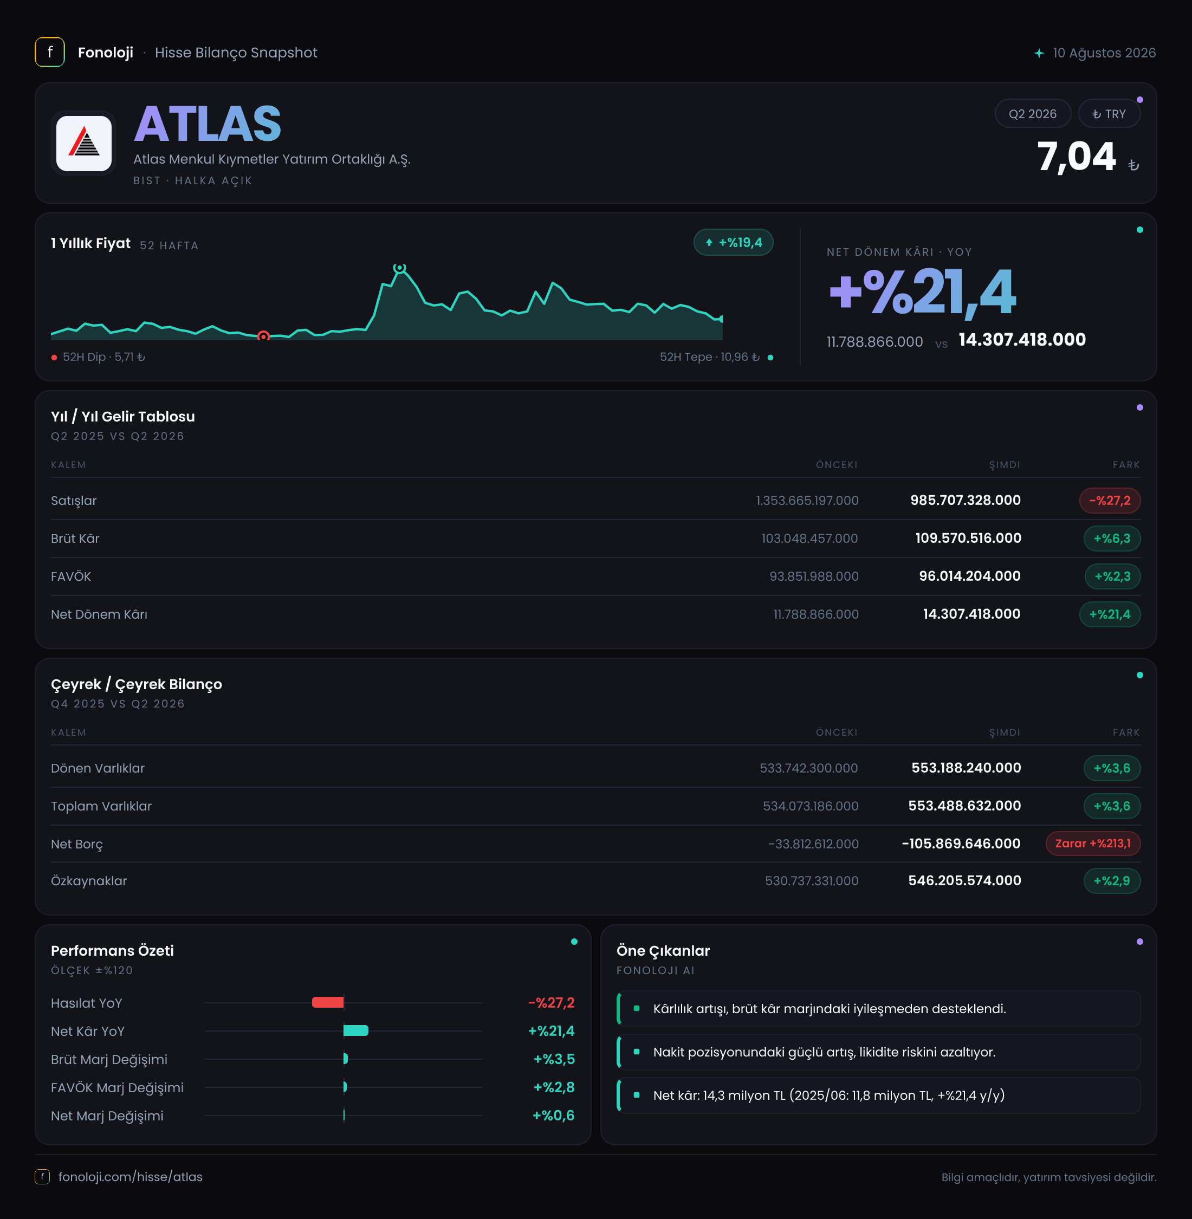This screenshot has height=1219, width=1192.
Task: Click the Çeyrek / Çeyrek Bilanço heading
Action: 137,684
